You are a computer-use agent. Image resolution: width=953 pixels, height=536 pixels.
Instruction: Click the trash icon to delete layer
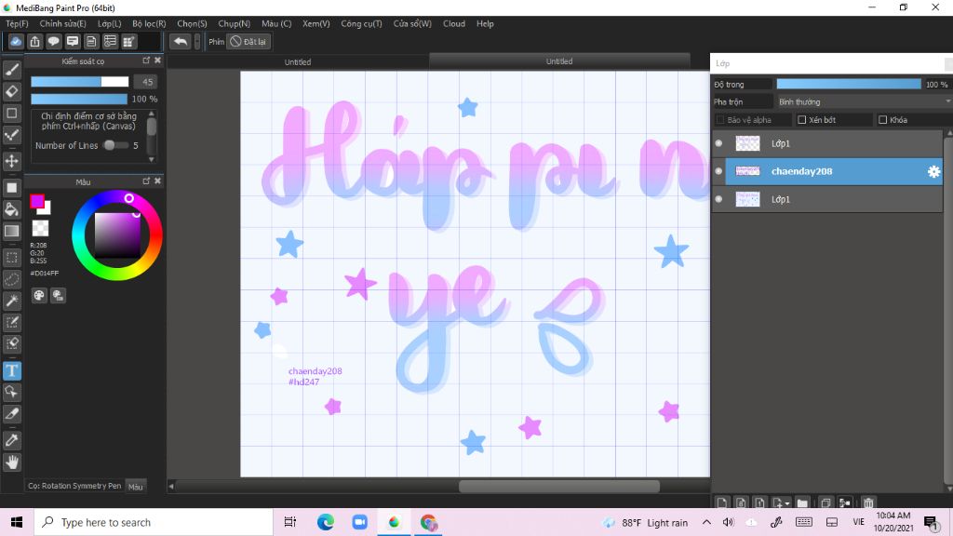(x=868, y=502)
